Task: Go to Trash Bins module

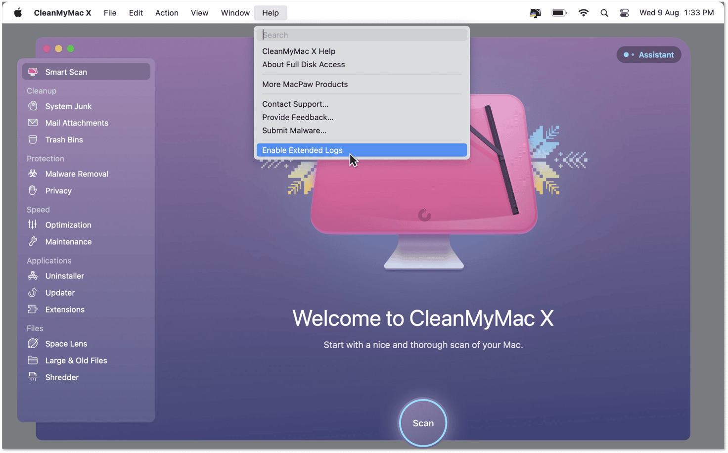Action: click(86, 139)
